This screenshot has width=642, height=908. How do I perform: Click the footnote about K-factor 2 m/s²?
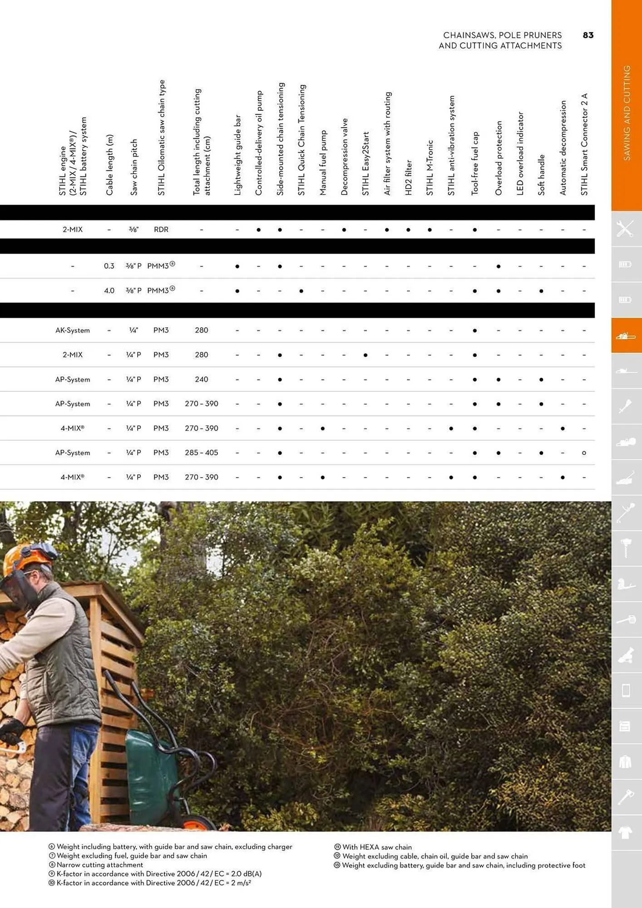click(x=150, y=883)
